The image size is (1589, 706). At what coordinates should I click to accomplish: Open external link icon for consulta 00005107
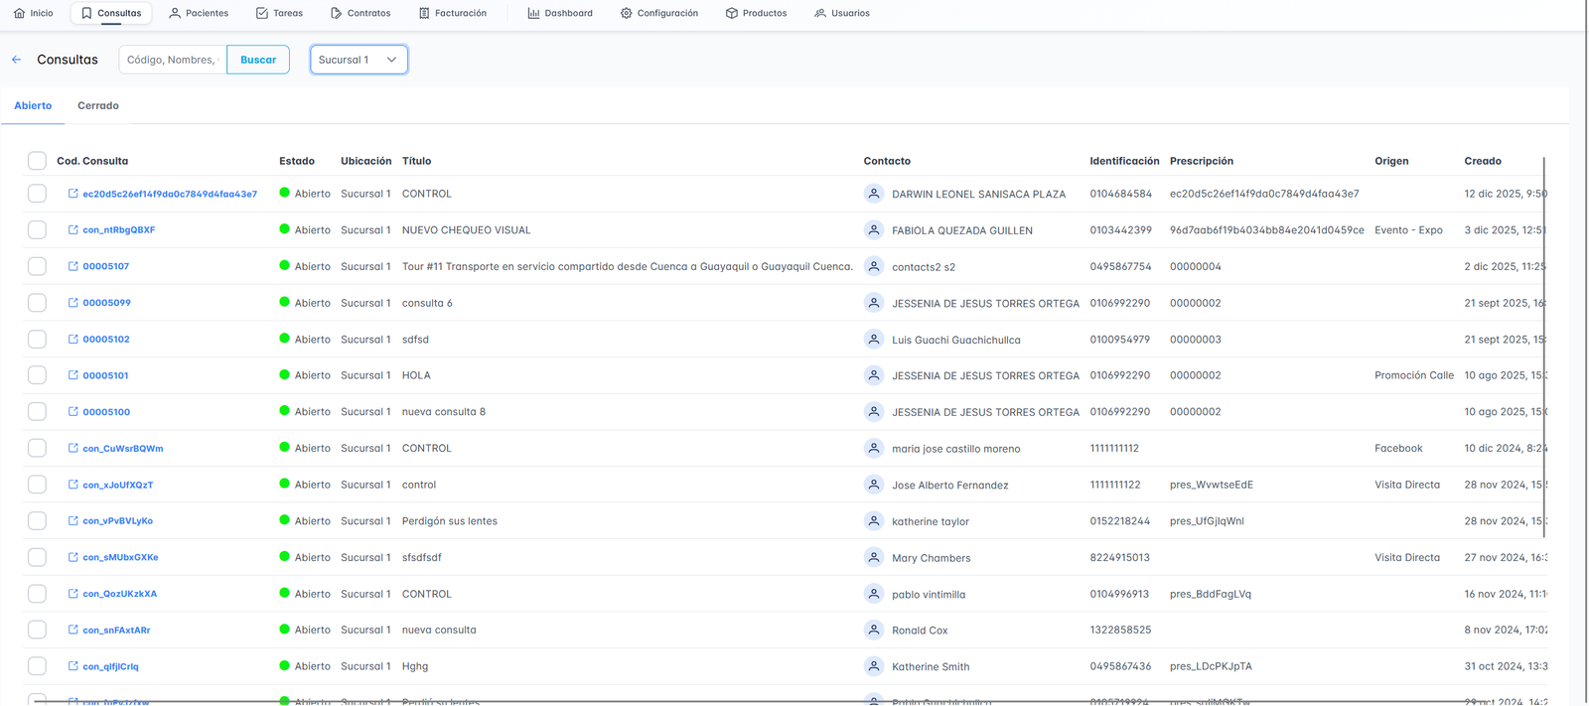(72, 266)
